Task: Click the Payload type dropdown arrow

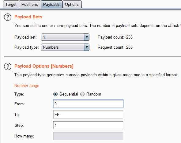Action: pyautogui.click(x=87, y=47)
